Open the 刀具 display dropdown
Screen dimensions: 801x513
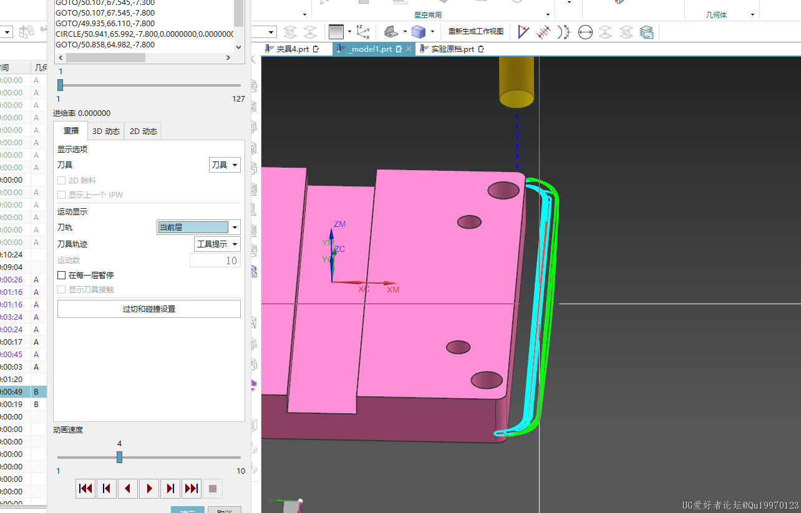225,165
